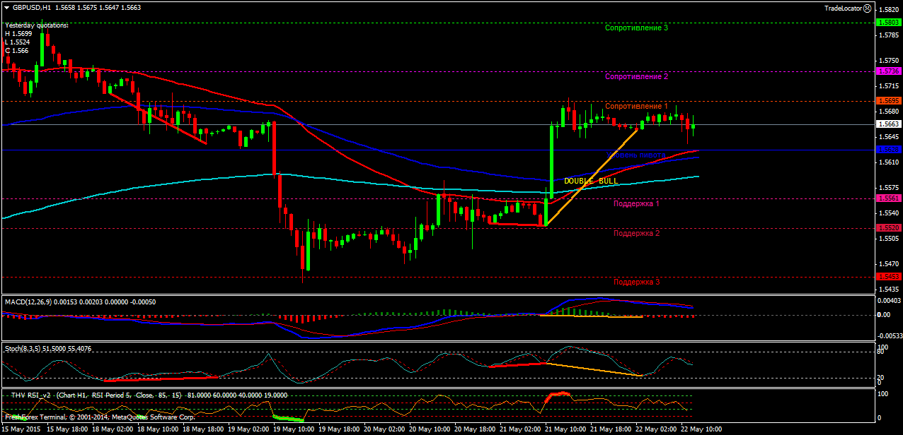Click the 15 May 2015 date label

click(21, 429)
